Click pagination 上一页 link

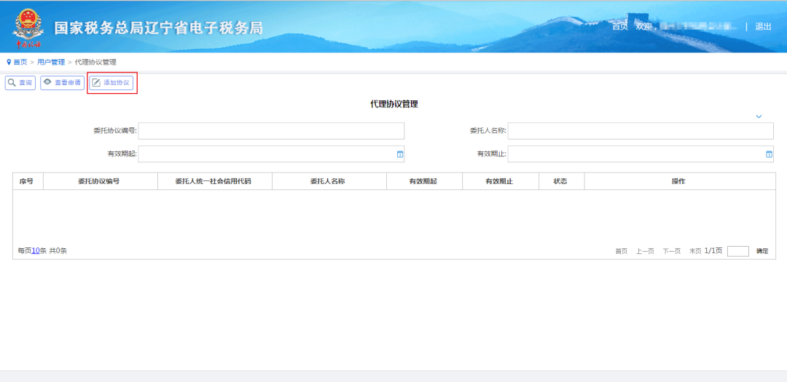(645, 251)
